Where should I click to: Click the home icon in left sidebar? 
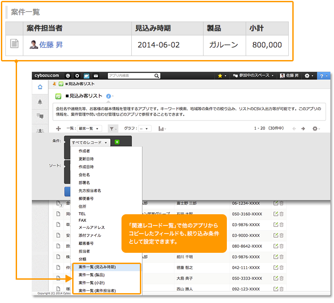(40, 87)
